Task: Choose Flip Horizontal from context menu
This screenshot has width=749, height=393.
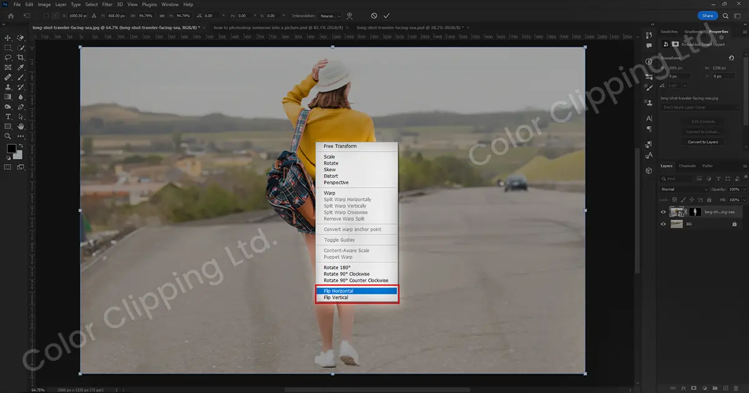Action: click(x=357, y=291)
